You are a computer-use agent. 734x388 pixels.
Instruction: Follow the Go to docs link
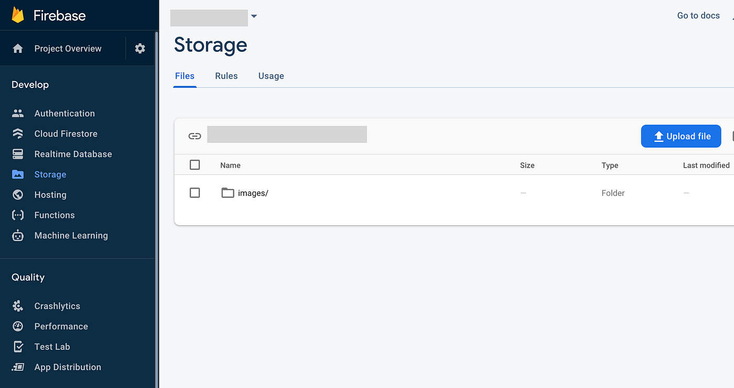click(x=698, y=16)
